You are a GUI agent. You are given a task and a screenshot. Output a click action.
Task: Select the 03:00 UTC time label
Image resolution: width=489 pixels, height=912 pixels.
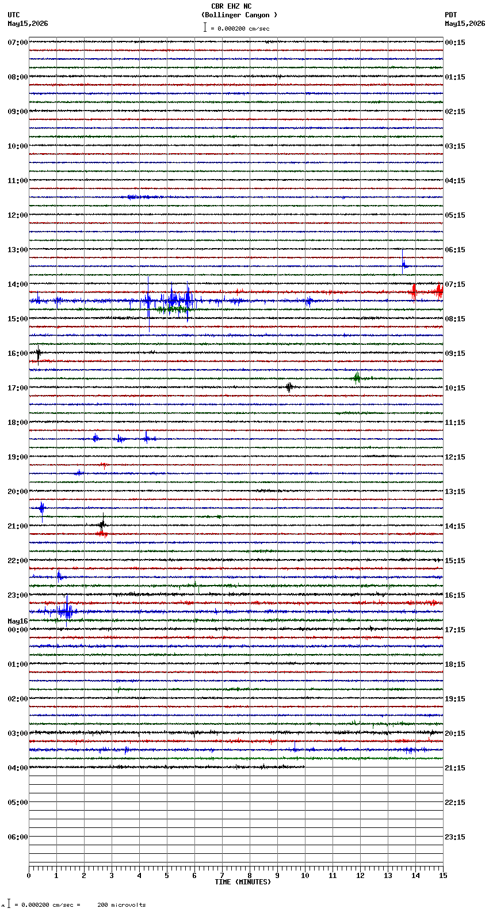(18, 734)
